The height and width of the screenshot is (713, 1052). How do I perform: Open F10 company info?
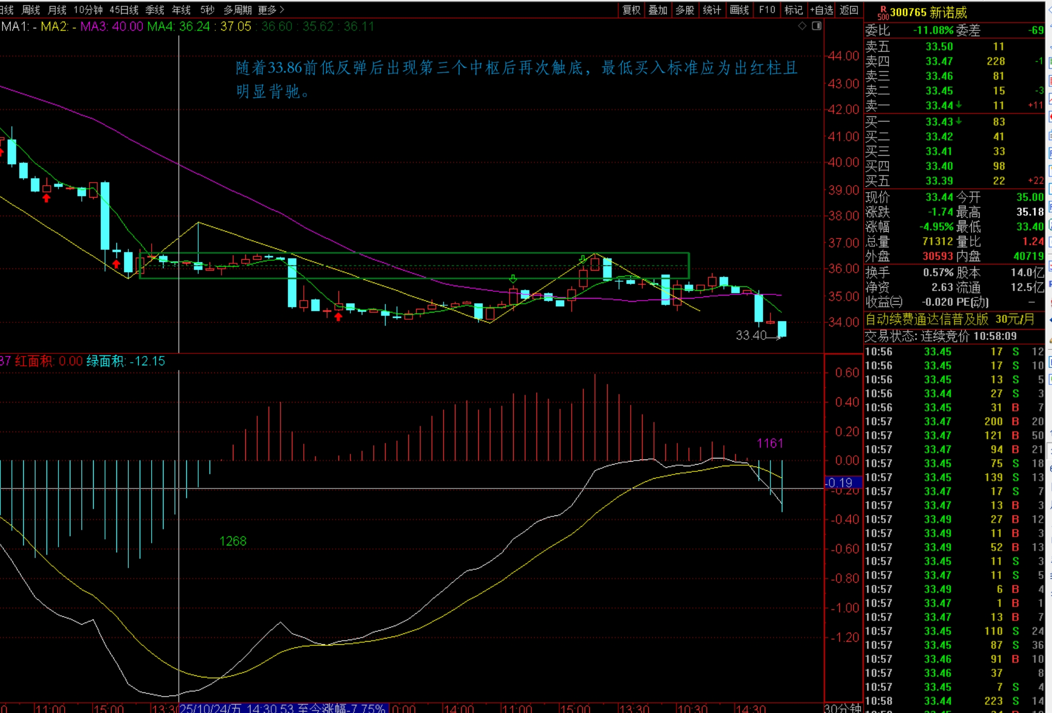pos(767,10)
